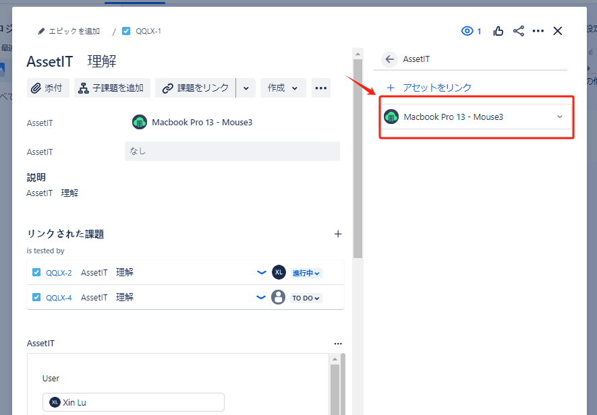The width and height of the screenshot is (597, 415).
Task: Click the back arrow beside AssetIT
Action: [389, 59]
